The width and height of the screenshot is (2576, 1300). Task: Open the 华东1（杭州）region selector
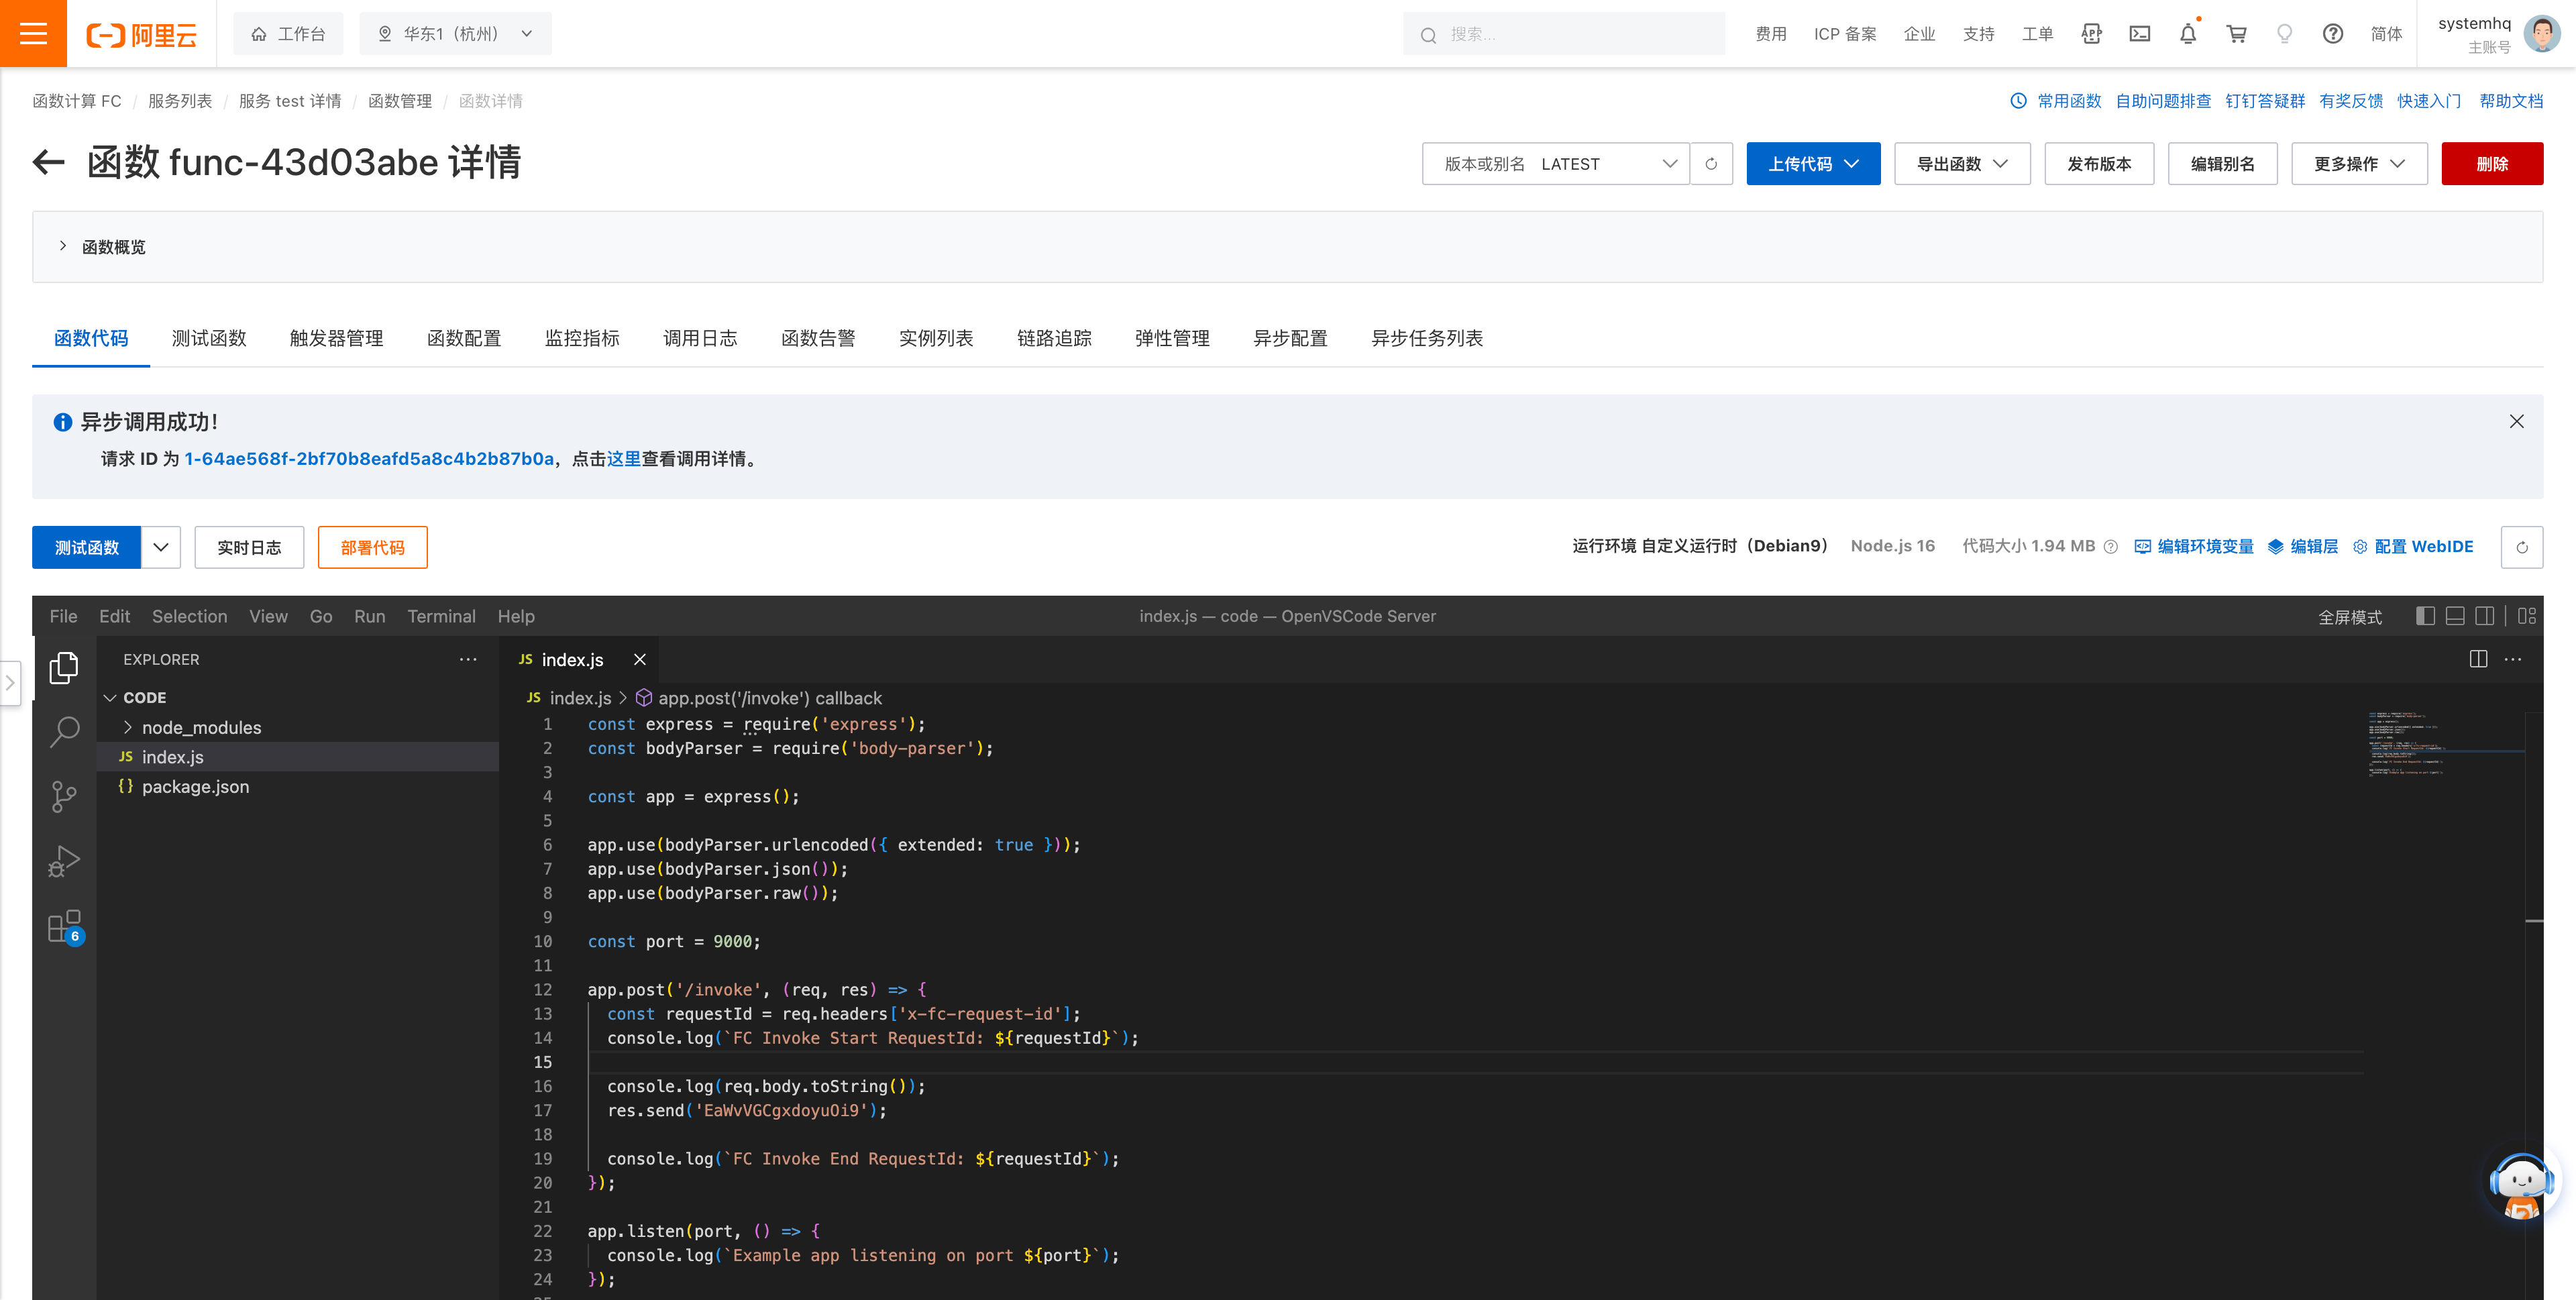pos(455,33)
